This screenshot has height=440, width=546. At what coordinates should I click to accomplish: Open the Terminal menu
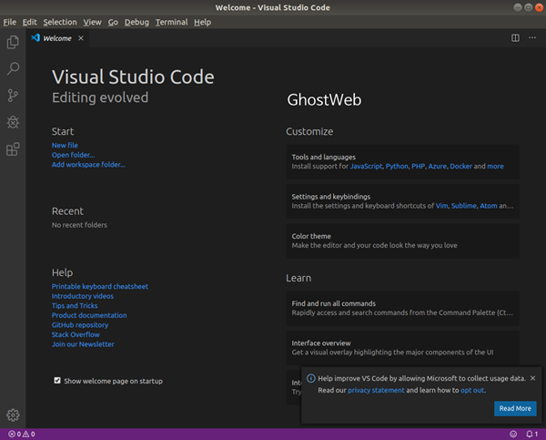[x=171, y=22]
